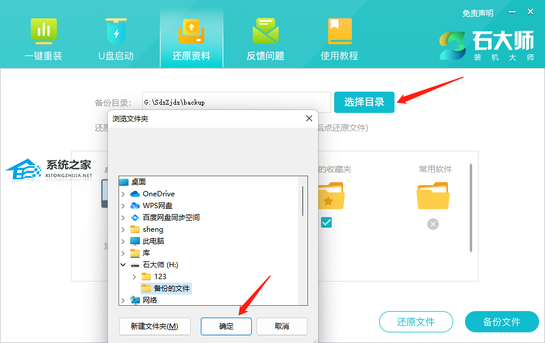545x343 pixels.
Task: Click the 库 folder icon
Action: (x=135, y=253)
